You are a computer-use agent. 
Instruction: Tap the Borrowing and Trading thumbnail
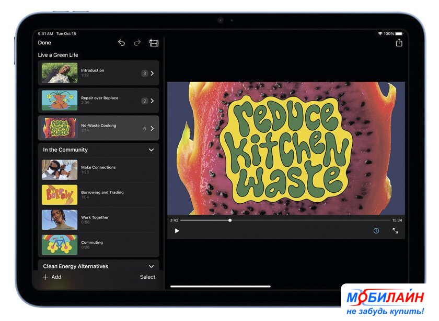point(60,194)
